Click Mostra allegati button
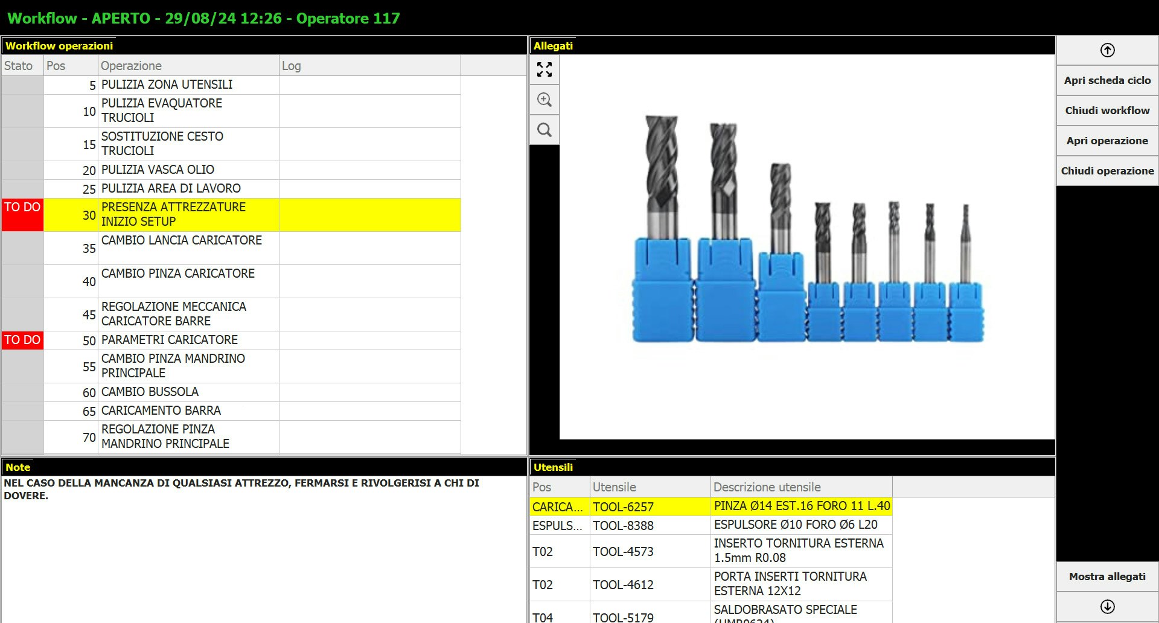This screenshot has height=623, width=1159. pyautogui.click(x=1107, y=577)
